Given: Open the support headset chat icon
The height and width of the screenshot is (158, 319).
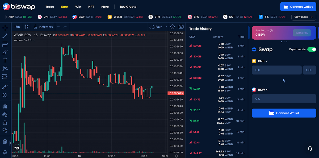Looking at the screenshot, I should [x=310, y=148].
